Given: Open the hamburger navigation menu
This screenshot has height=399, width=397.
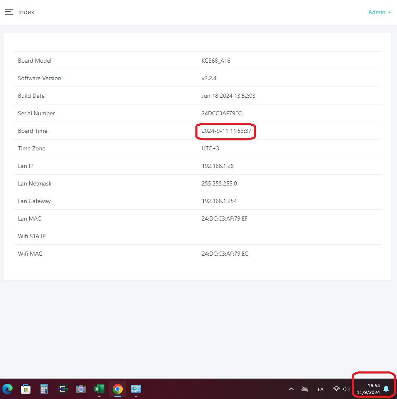Looking at the screenshot, I should tap(9, 12).
